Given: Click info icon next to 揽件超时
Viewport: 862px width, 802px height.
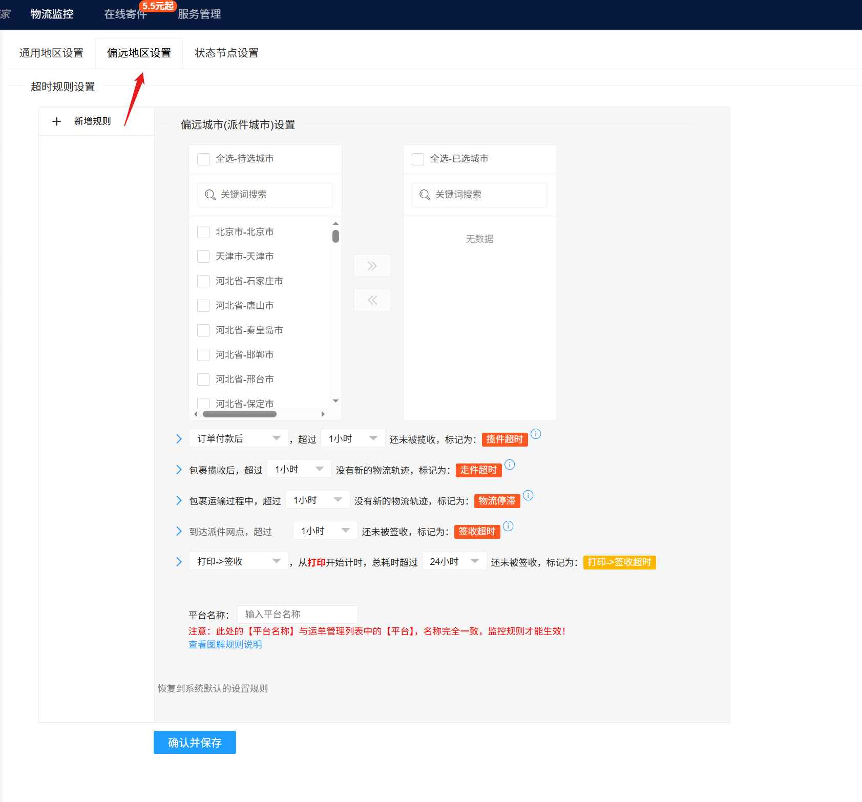Looking at the screenshot, I should 536,434.
